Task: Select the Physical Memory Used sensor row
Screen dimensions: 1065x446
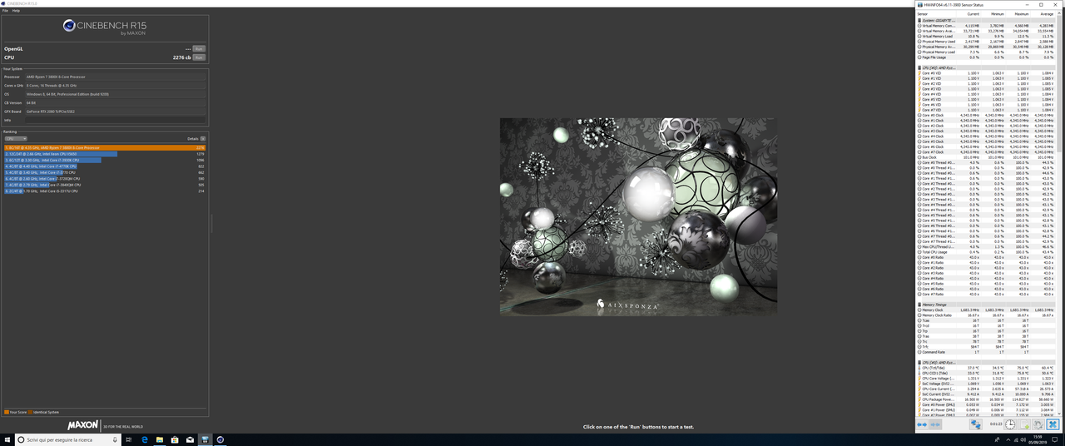Action: [x=986, y=42]
